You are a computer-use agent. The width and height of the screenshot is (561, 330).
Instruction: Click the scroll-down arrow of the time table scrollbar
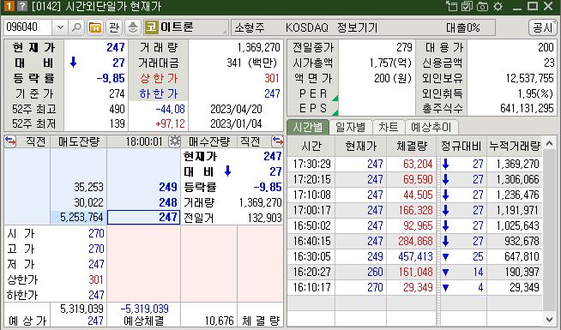point(549,320)
